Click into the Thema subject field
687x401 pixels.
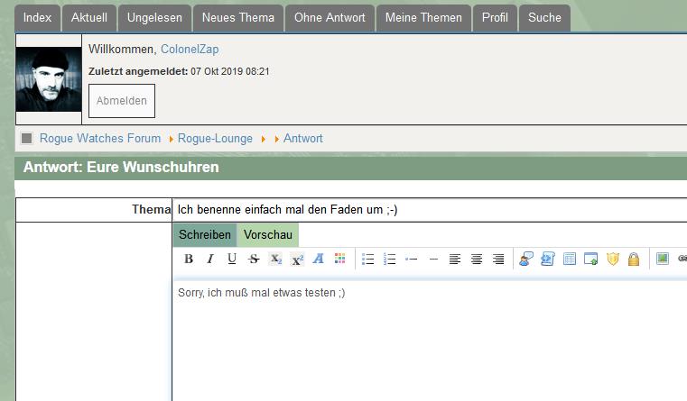coord(430,210)
